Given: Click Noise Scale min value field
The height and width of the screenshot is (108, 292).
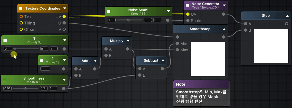Looking at the screenshot, I should (x=112, y=20).
